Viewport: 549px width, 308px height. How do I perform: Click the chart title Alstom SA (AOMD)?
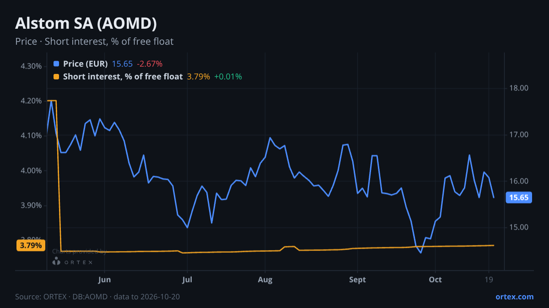86,23
